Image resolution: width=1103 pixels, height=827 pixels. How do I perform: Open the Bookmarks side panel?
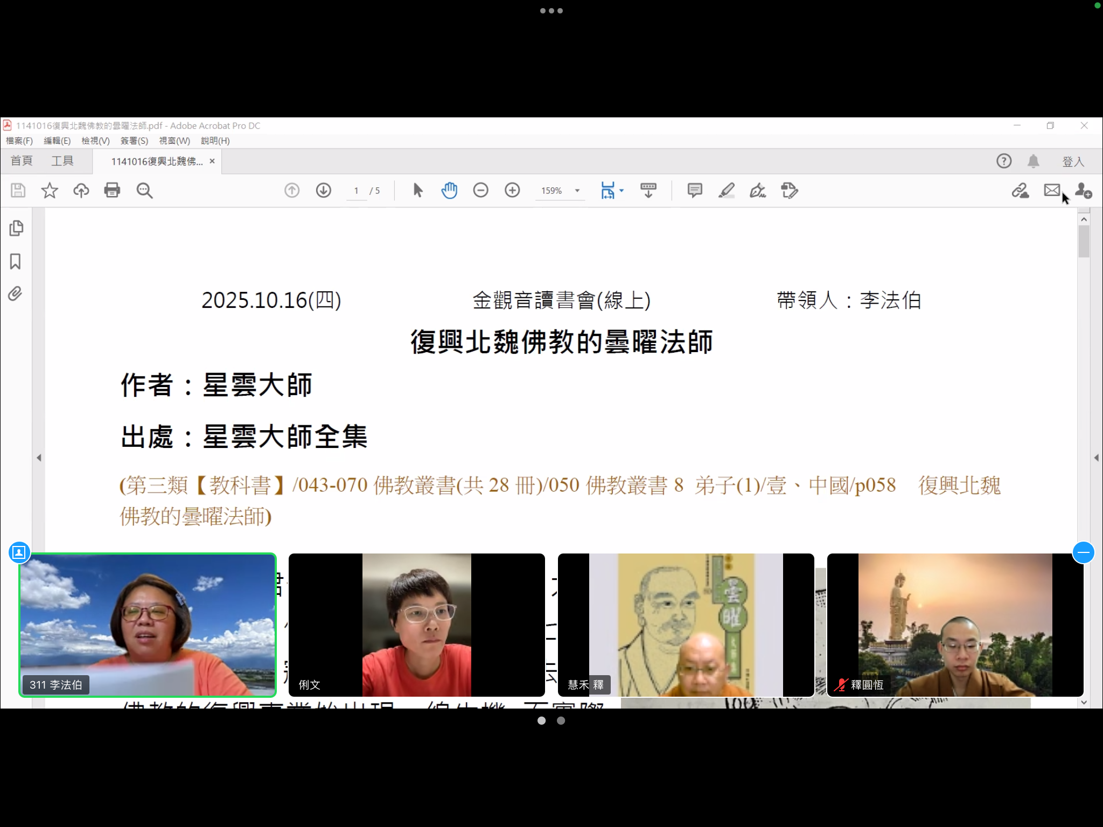[x=16, y=262]
